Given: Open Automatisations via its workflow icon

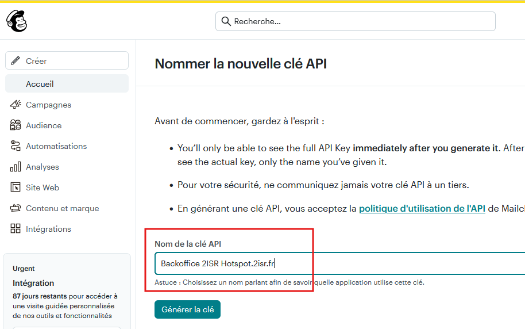Looking at the screenshot, I should (16, 146).
